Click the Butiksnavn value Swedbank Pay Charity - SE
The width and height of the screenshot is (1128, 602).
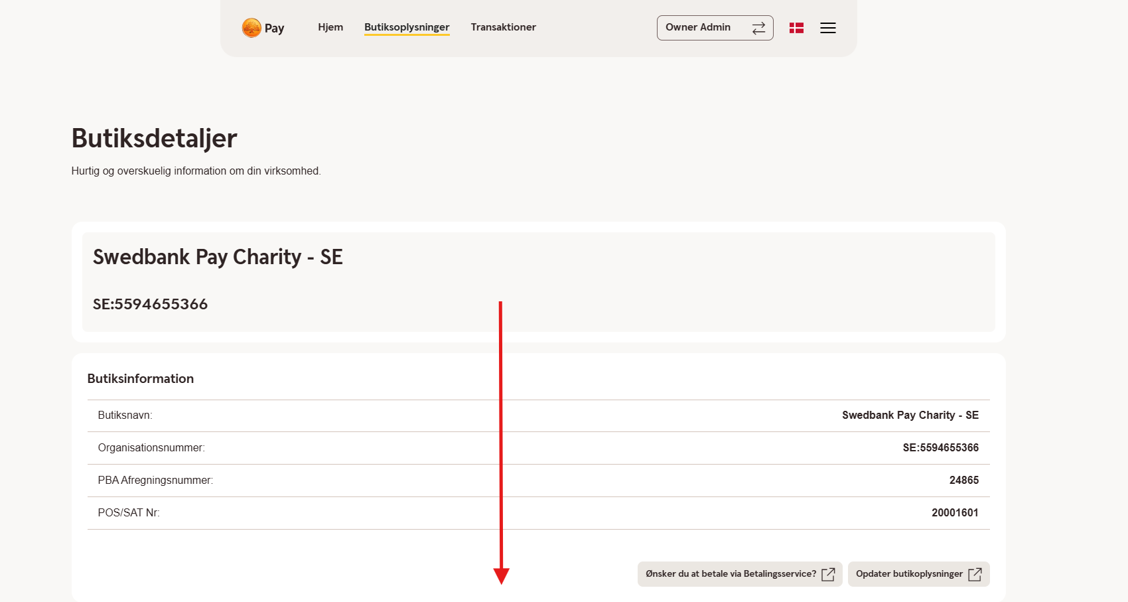(910, 415)
